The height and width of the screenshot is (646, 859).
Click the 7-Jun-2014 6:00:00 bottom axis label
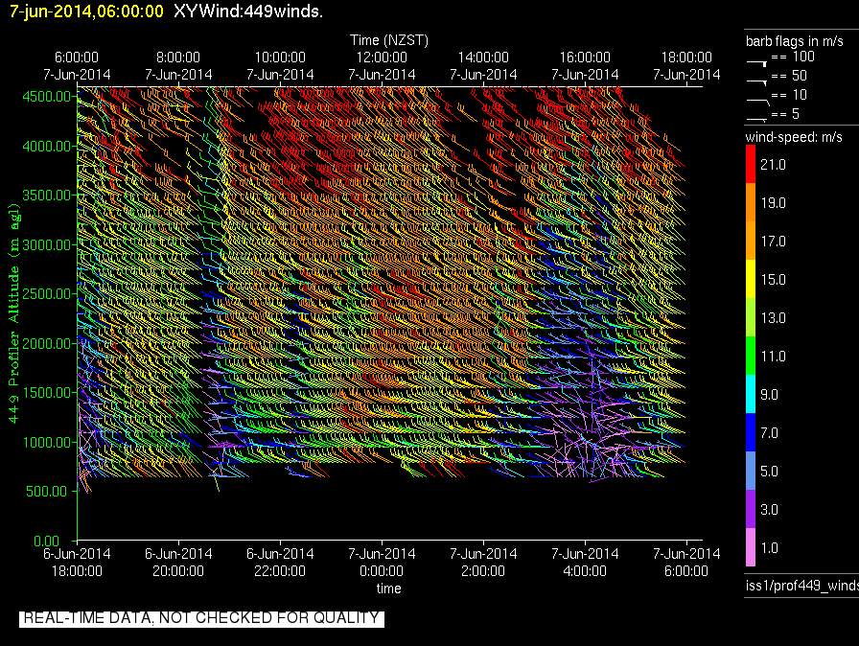click(x=686, y=563)
